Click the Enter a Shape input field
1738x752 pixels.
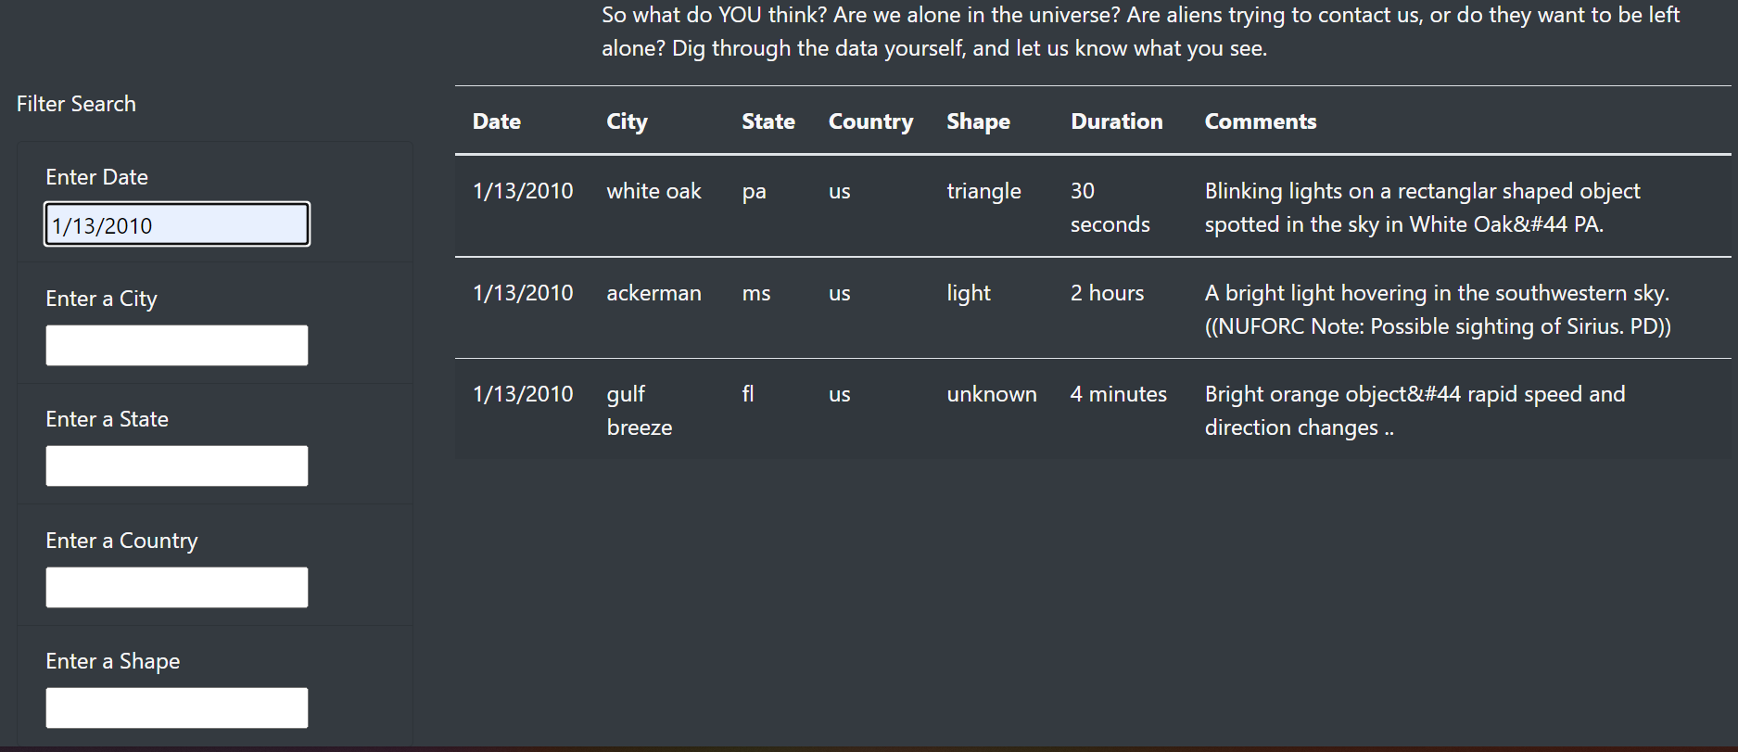176,707
